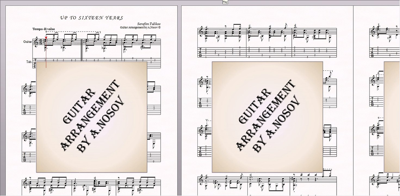Click the first treble clef beside the Guitar label
This screenshot has height=196, width=400.
pos(36,42)
